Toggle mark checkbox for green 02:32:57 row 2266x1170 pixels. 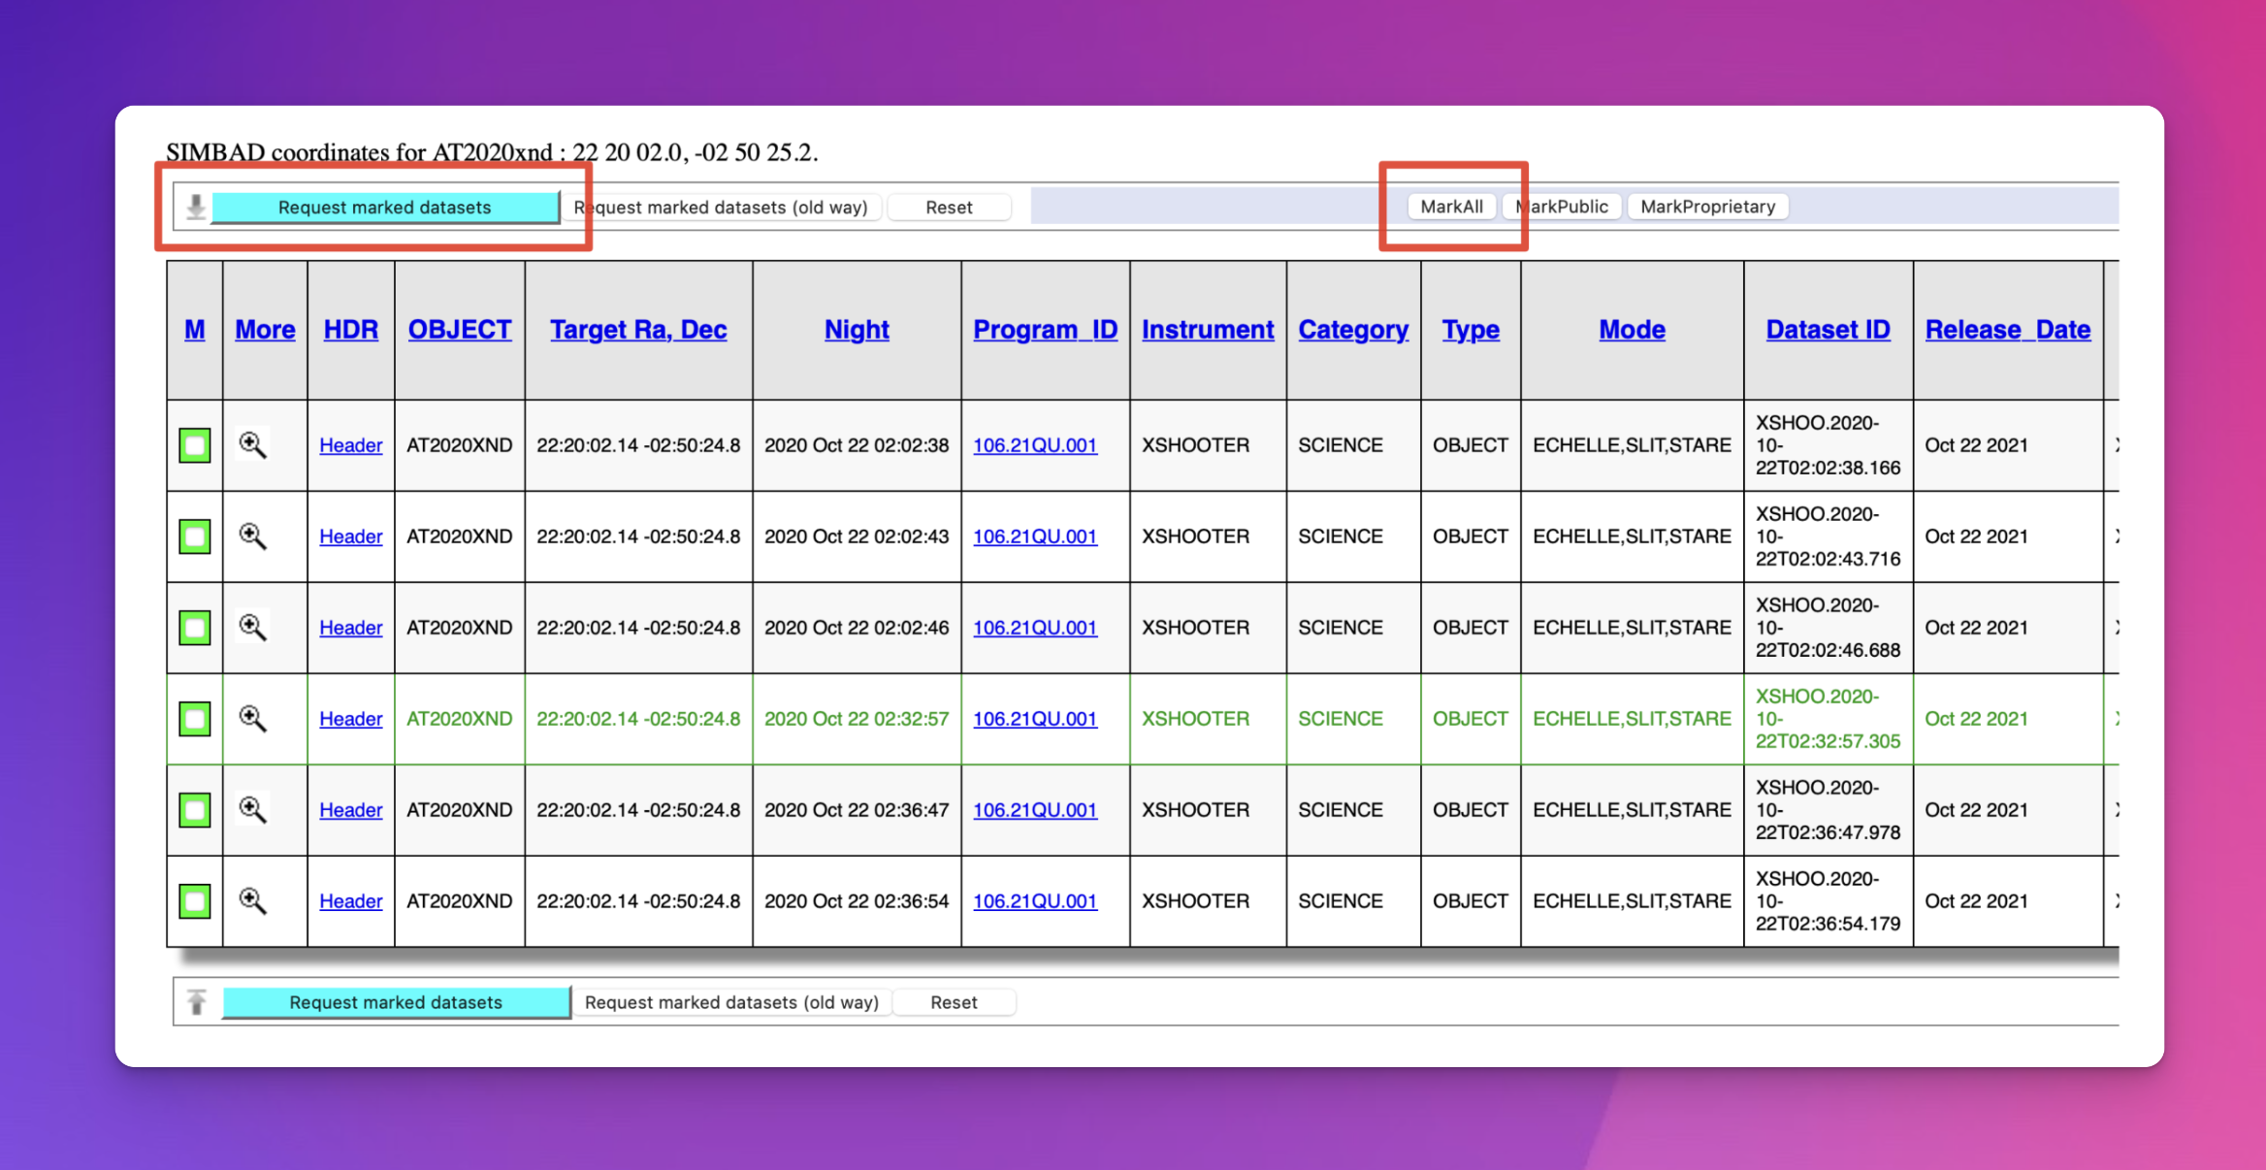[x=195, y=719]
